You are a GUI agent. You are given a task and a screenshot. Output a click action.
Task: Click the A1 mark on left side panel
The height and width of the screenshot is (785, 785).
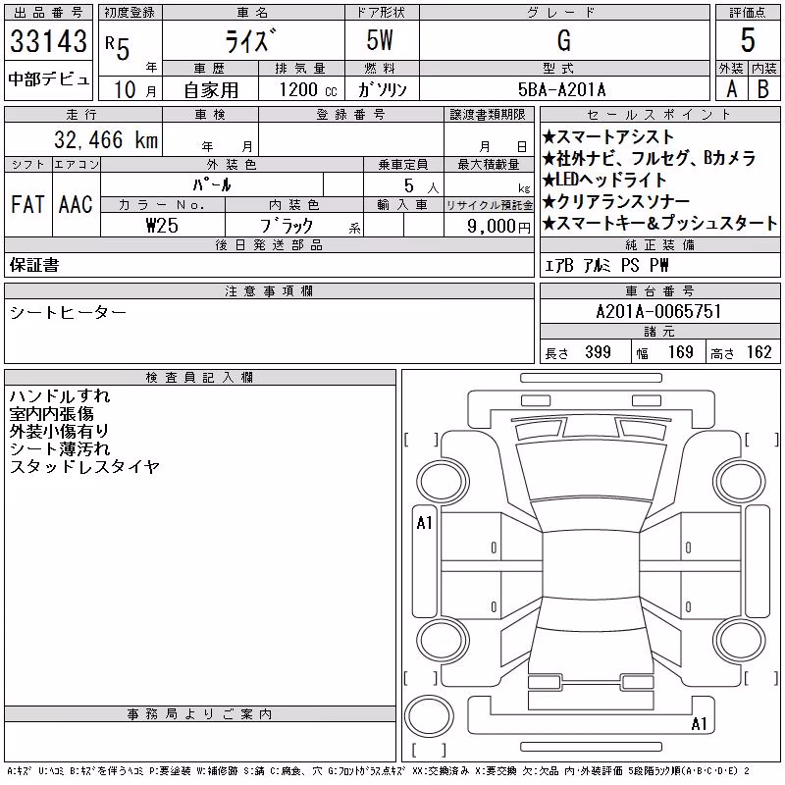tap(424, 523)
